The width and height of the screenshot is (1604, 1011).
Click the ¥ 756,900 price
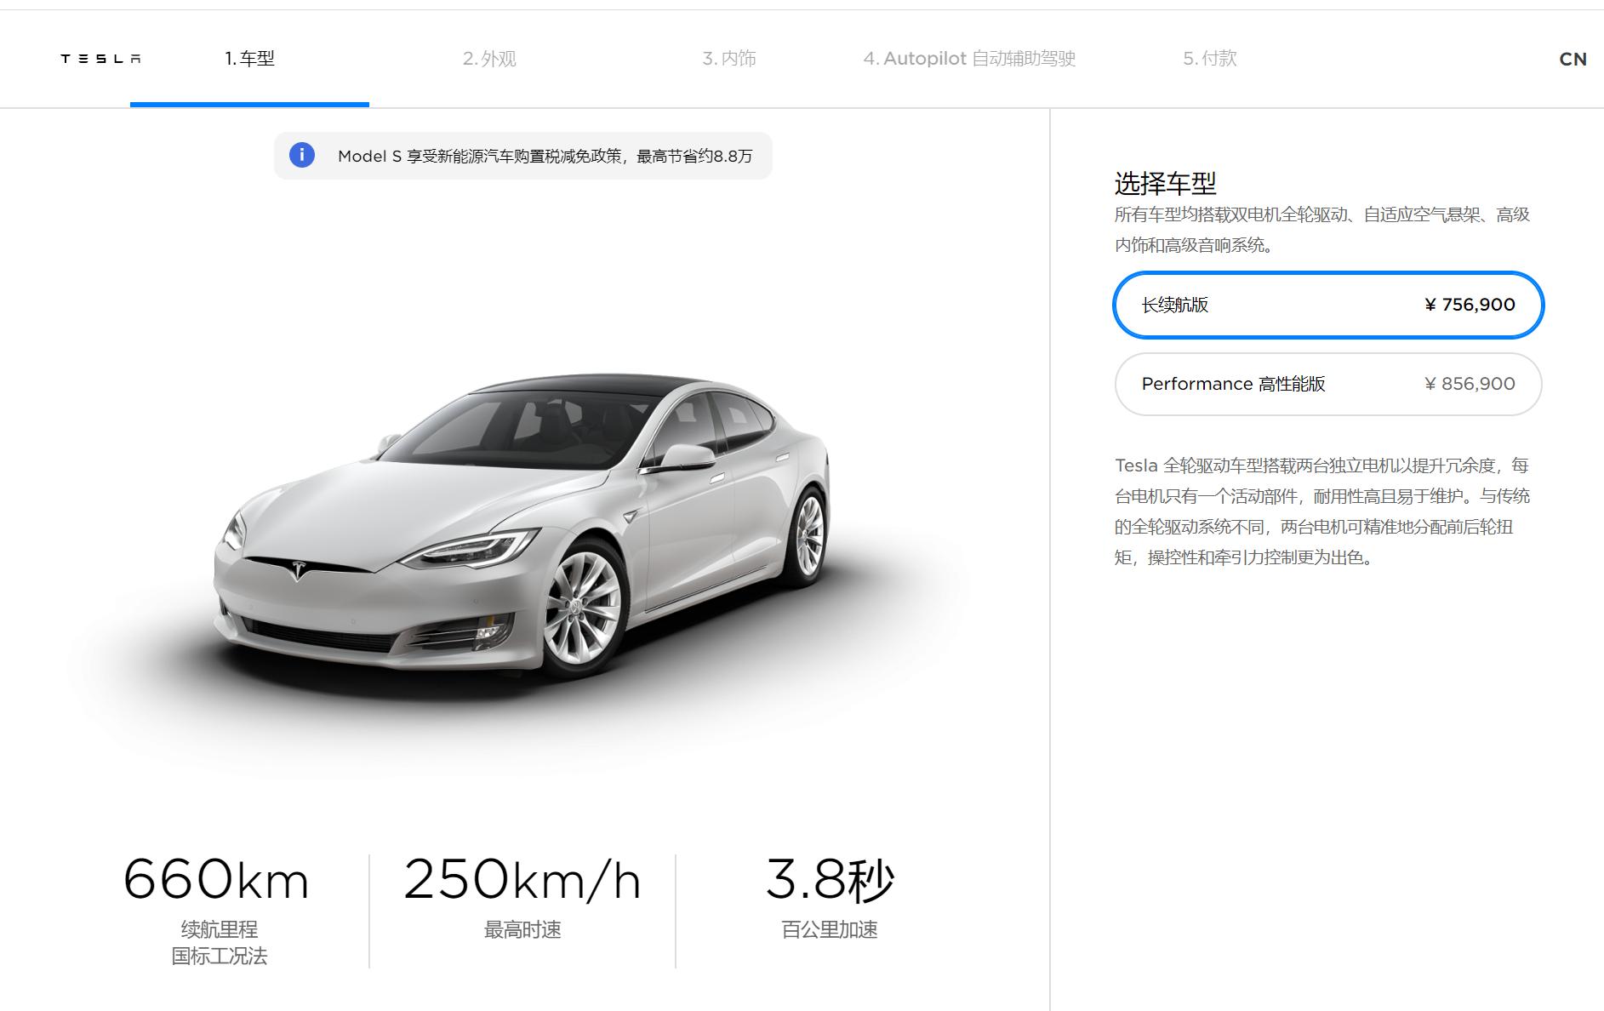click(x=1470, y=305)
